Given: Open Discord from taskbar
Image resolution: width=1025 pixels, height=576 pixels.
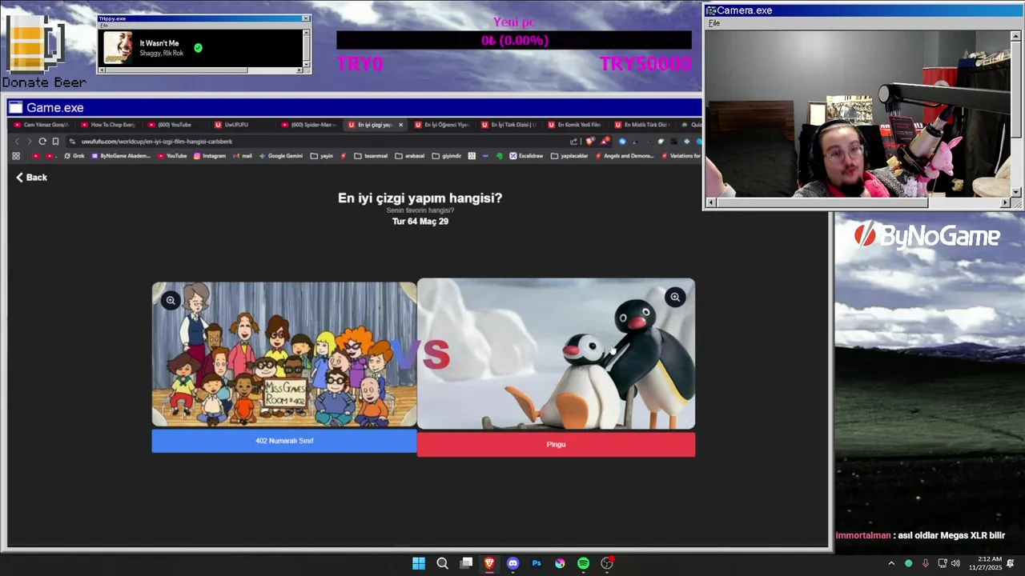Looking at the screenshot, I should [x=512, y=563].
